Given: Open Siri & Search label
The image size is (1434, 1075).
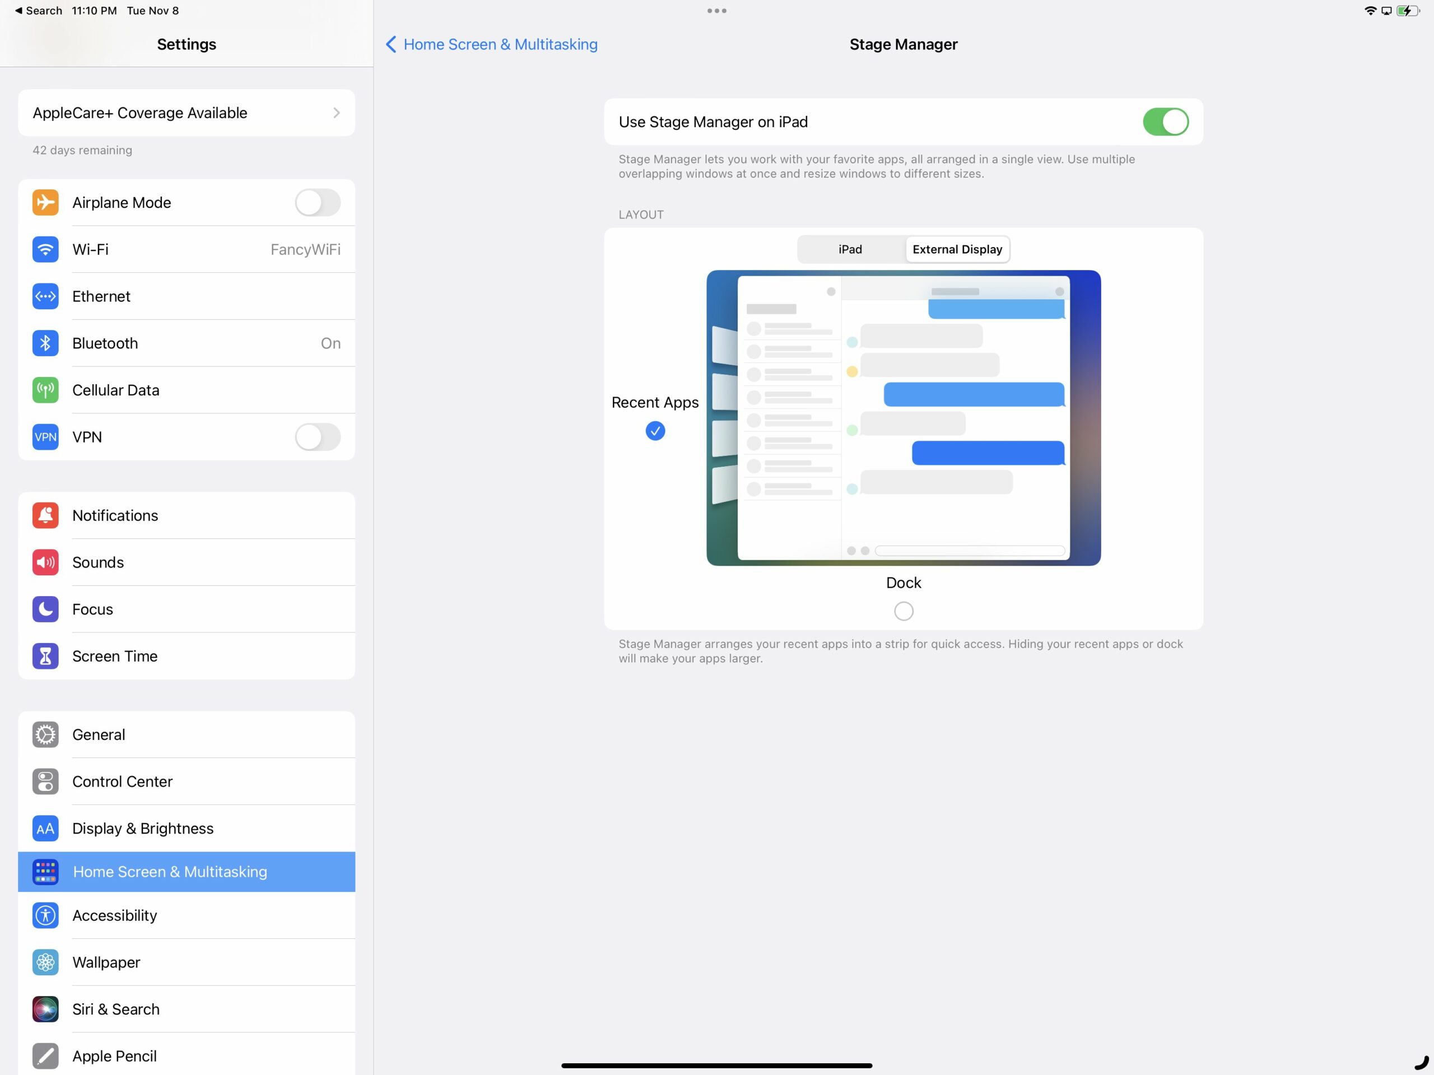Looking at the screenshot, I should 116,1009.
